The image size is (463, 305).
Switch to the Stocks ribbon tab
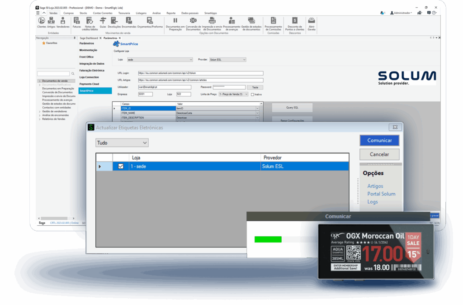pyautogui.click(x=83, y=13)
